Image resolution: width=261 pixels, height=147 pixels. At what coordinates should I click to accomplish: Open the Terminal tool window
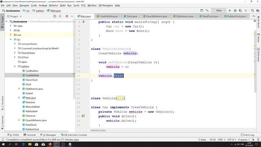(30, 135)
